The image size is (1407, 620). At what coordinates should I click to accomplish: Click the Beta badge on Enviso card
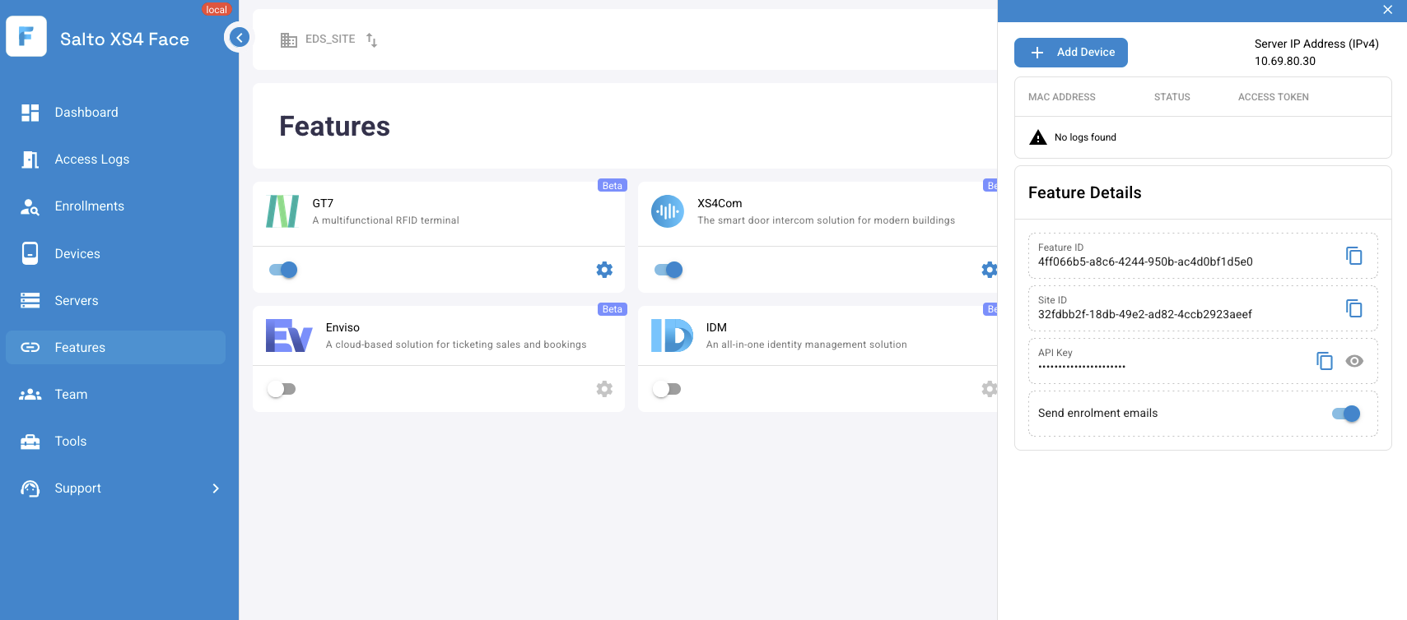613,309
